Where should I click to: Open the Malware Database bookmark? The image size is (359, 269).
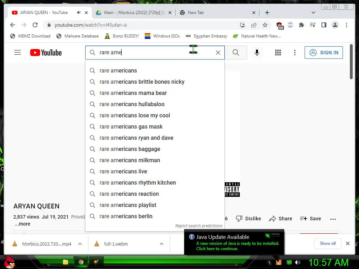(x=77, y=36)
